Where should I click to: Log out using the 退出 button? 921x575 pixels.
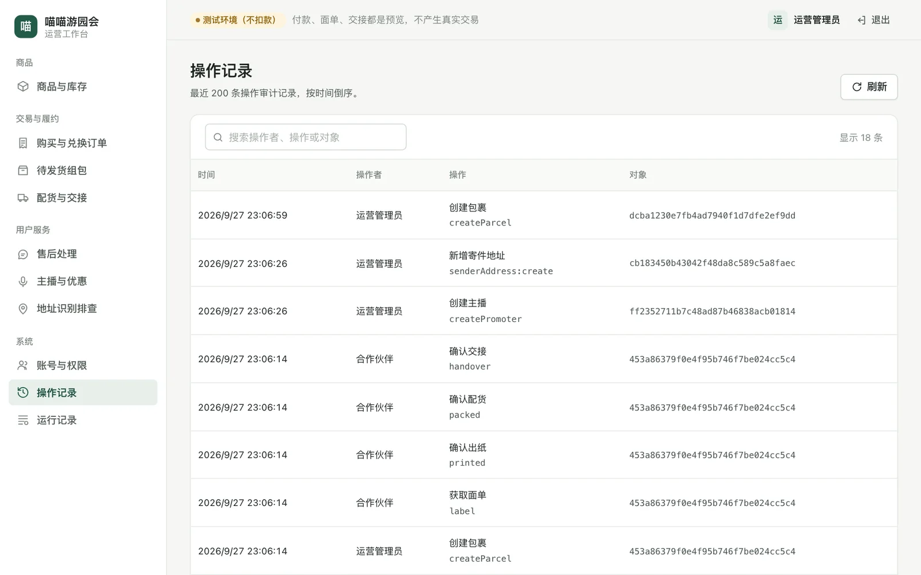click(x=873, y=20)
